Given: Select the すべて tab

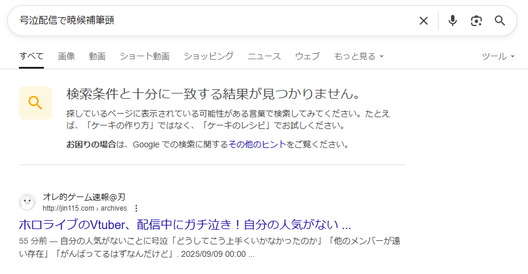Looking at the screenshot, I should (31, 56).
